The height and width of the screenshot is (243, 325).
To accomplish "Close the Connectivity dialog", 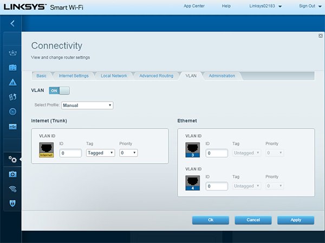I will tap(321, 36).
